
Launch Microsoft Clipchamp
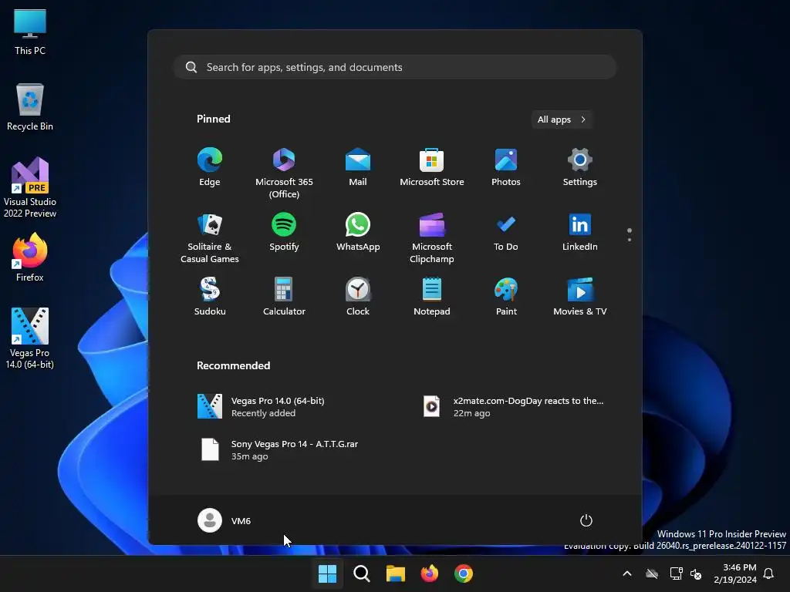click(432, 238)
